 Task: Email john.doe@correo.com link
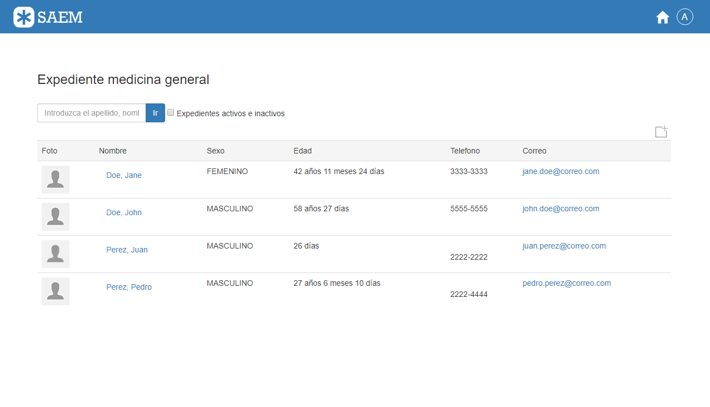point(561,209)
